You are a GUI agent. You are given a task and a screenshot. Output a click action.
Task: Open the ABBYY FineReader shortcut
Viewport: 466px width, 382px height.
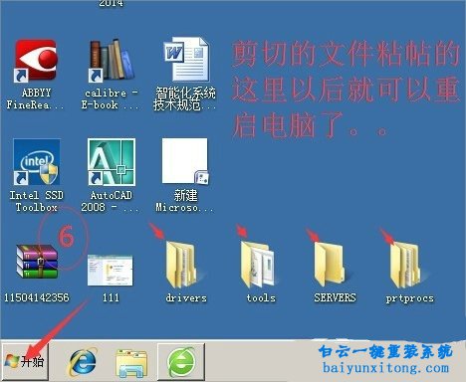tap(36, 61)
